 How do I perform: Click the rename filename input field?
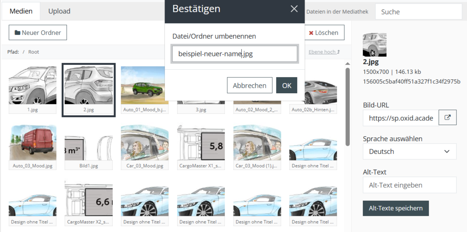click(234, 54)
